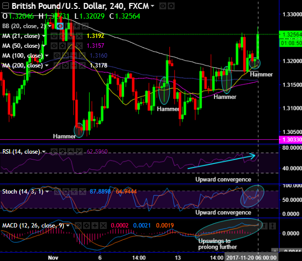The image size is (302, 261).
Task: Expand the RSI (14, close) dropdown arrow
Action: [x=44, y=152]
